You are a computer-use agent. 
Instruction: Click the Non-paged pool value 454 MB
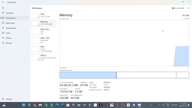point(75,98)
